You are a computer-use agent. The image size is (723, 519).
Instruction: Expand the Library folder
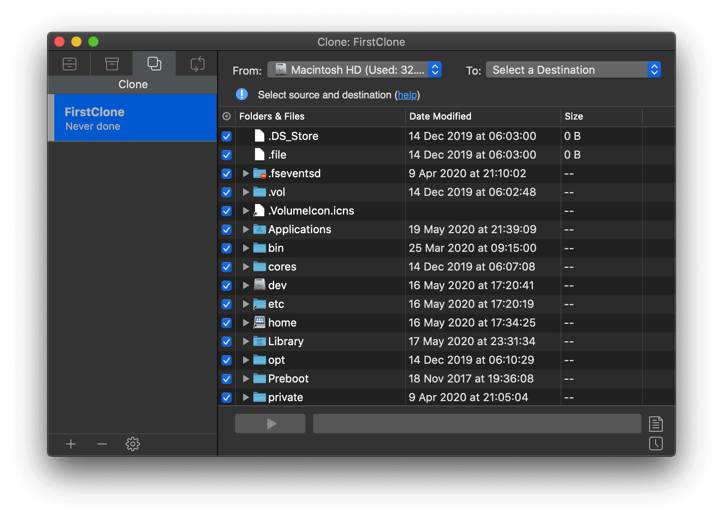(246, 341)
